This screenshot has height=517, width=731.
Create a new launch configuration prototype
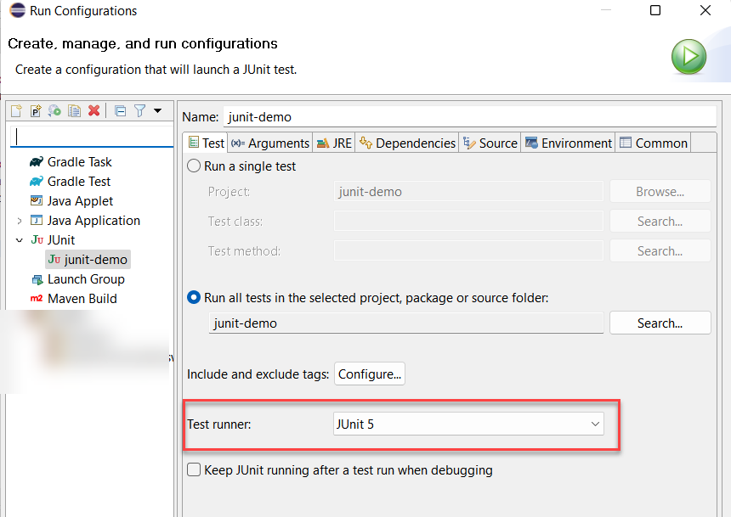(35, 110)
